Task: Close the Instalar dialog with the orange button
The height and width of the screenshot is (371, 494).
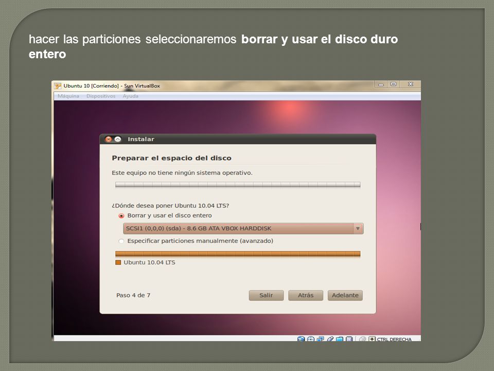Action: (x=109, y=139)
